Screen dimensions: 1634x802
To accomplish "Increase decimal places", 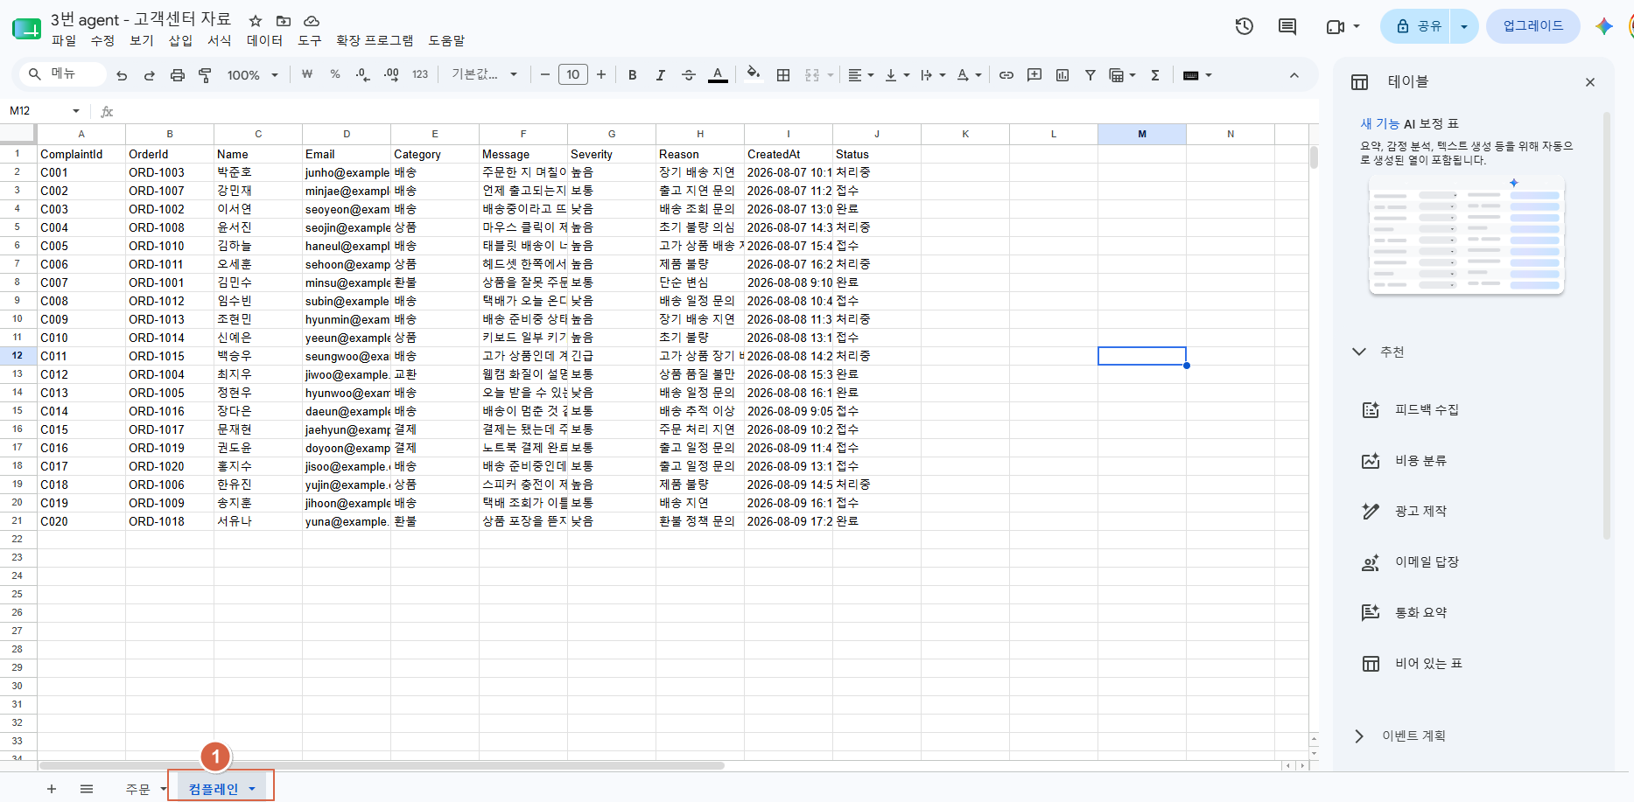I will pyautogui.click(x=391, y=75).
